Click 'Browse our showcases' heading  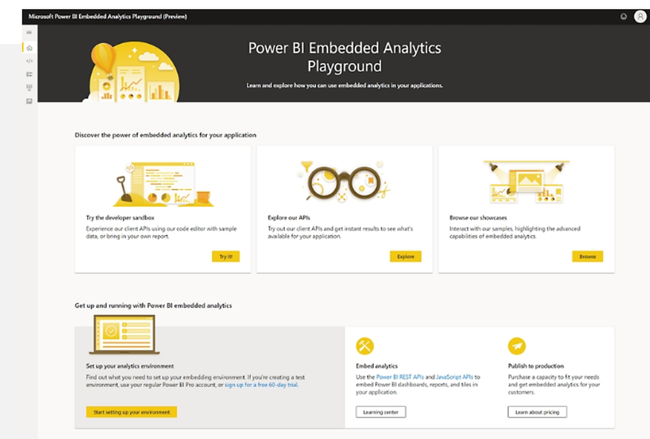(478, 217)
